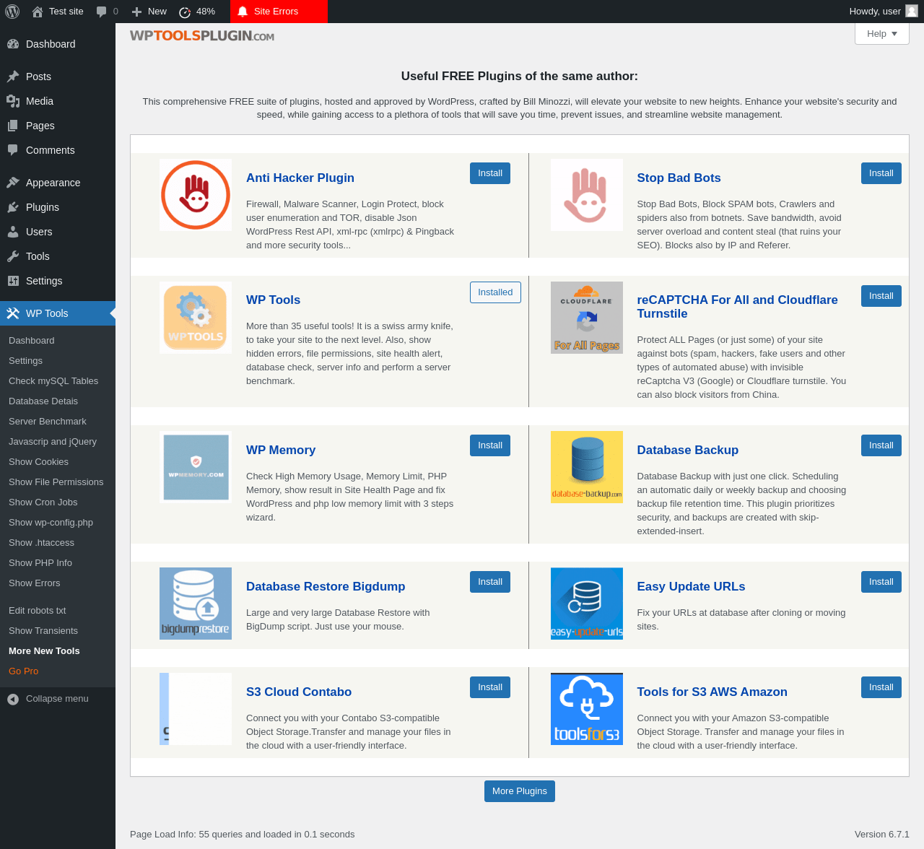
Task: Open the comments bubble in admin bar
Action: pyautogui.click(x=102, y=12)
